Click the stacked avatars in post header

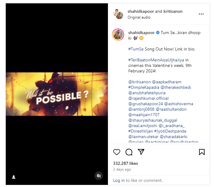(118, 14)
